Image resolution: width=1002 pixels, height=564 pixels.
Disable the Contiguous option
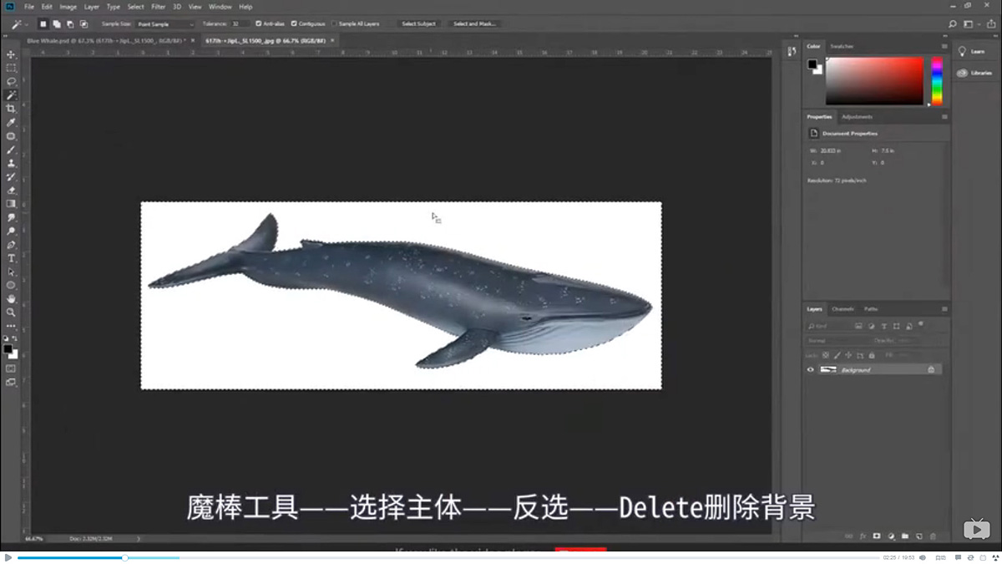point(294,23)
